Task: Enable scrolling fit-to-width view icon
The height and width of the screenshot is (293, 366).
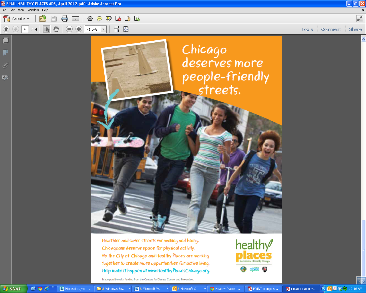Action: click(116, 29)
